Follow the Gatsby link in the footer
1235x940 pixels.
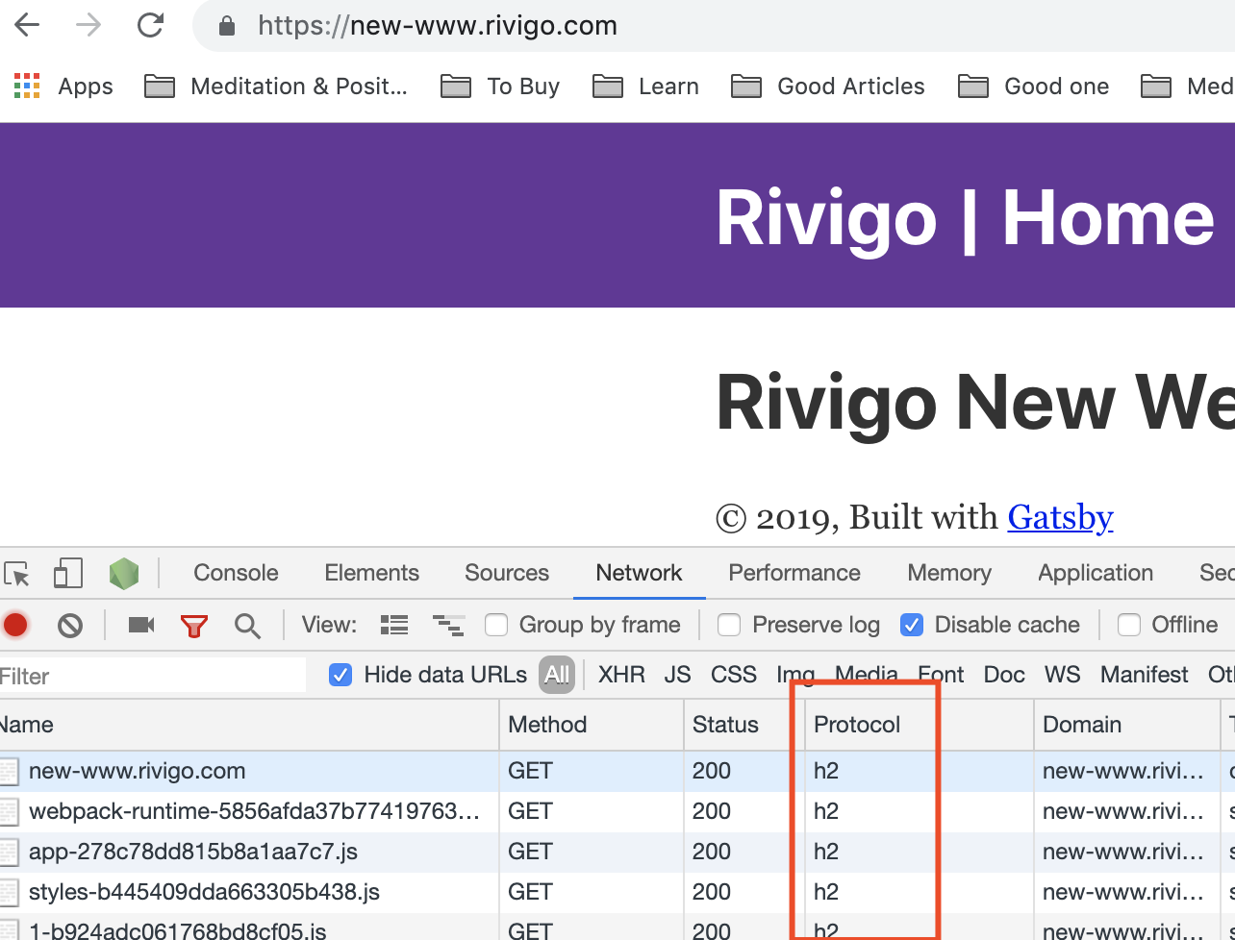tap(1060, 517)
